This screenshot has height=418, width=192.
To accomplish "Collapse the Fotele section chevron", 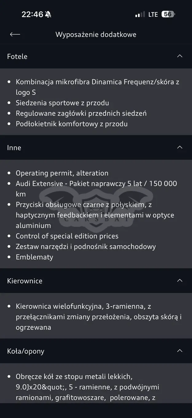I will (180, 56).
